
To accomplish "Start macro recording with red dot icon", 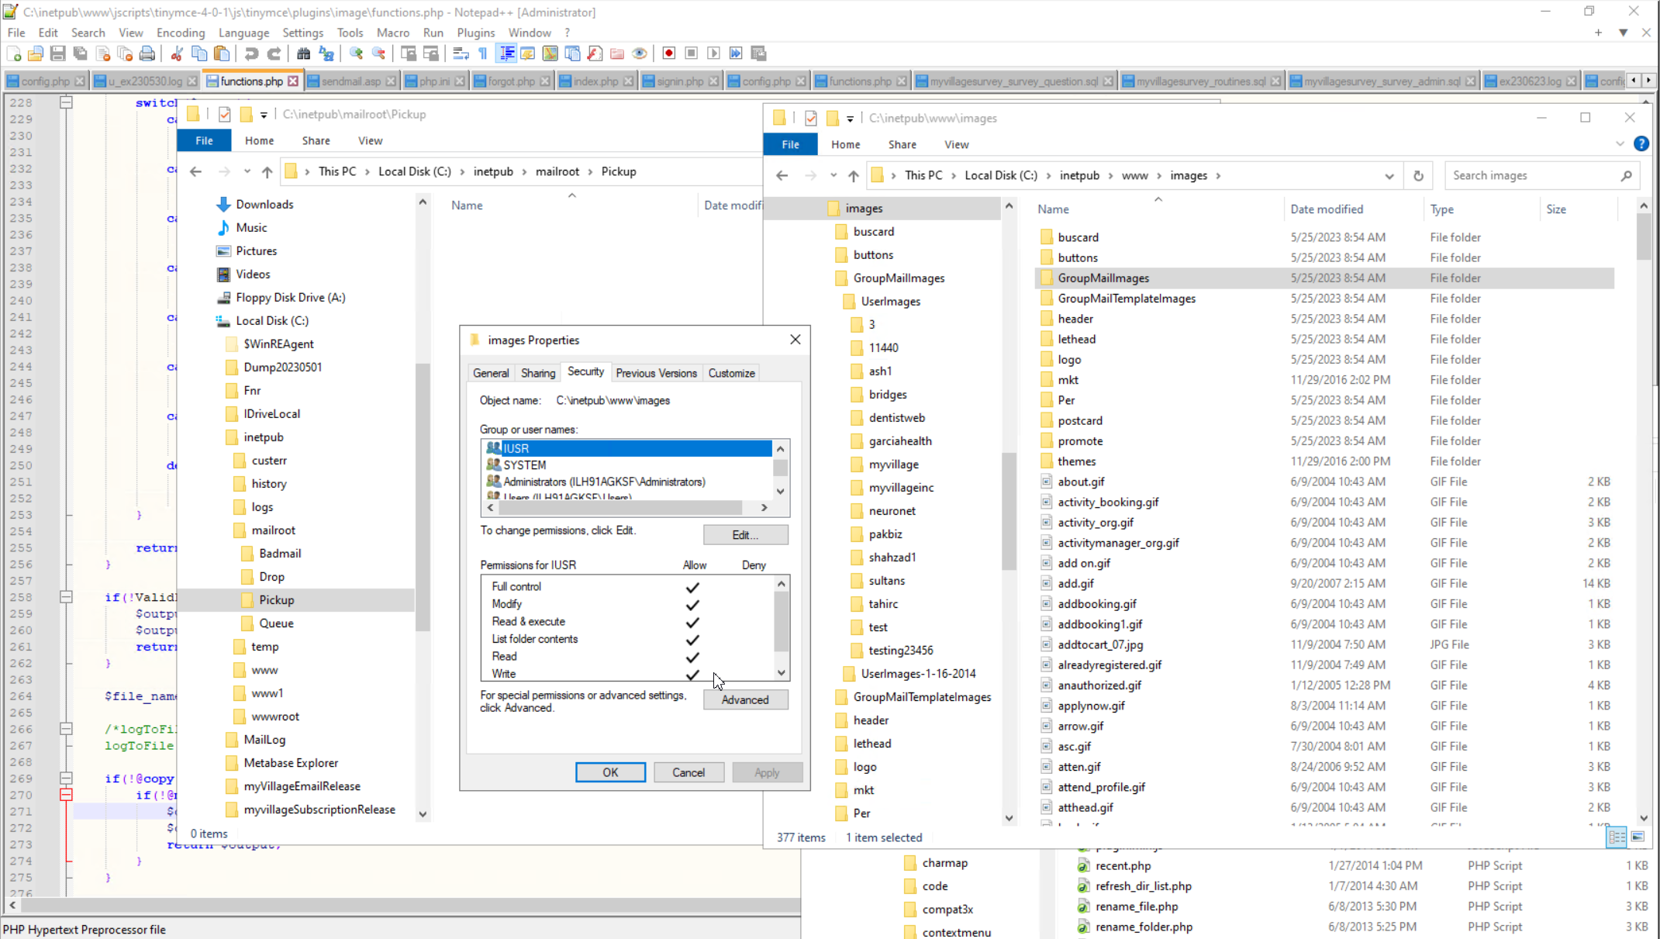I will coord(669,54).
